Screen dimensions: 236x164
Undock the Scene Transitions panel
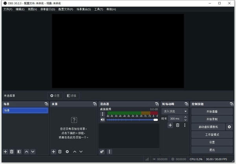click(186, 104)
